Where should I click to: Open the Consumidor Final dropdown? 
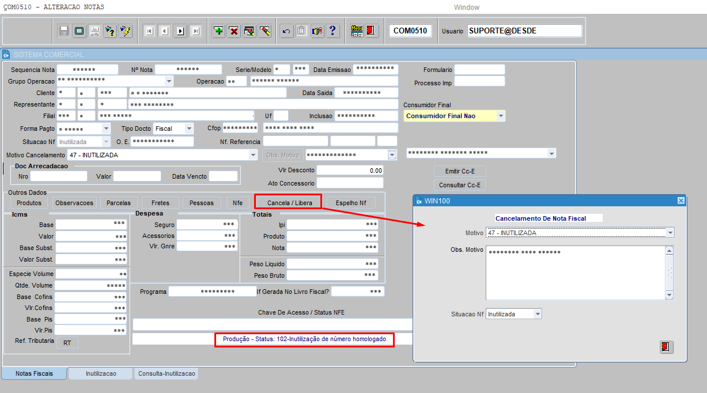(501, 116)
